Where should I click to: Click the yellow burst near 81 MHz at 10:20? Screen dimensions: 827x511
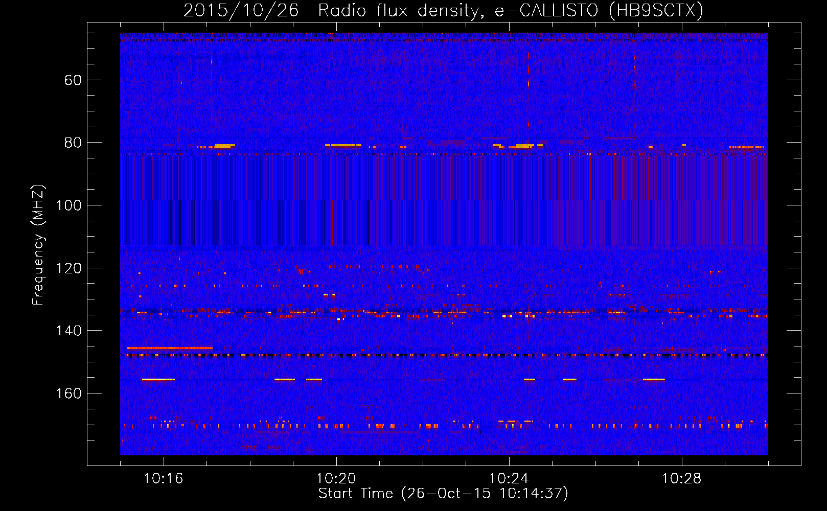[x=343, y=146]
